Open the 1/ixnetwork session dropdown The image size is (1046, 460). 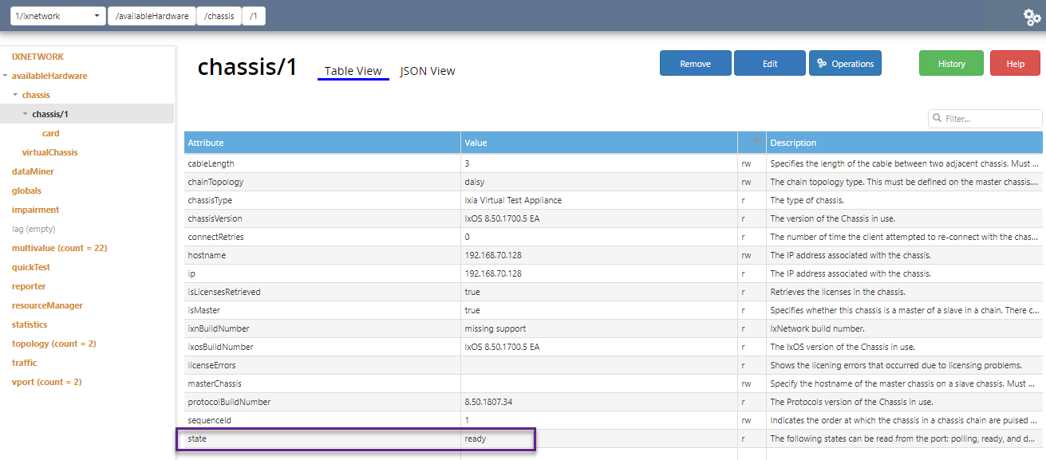[x=58, y=16]
